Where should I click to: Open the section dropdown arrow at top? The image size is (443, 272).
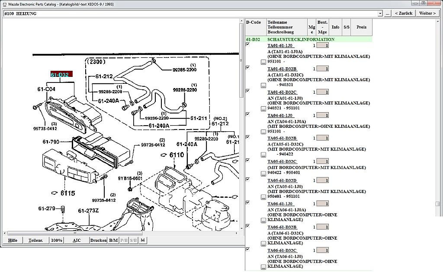380,13
